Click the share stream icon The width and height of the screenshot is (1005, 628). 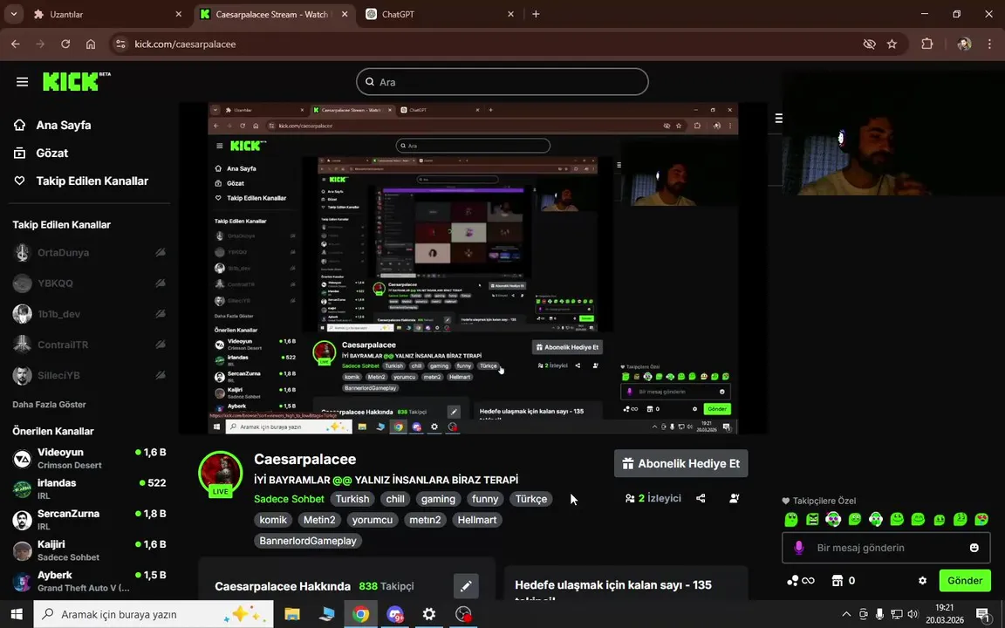point(701,498)
